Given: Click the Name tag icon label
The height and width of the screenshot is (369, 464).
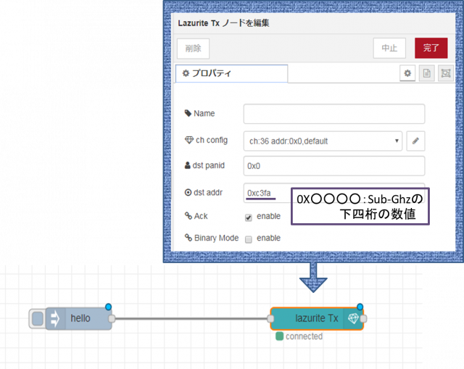Looking at the screenshot, I should [188, 113].
